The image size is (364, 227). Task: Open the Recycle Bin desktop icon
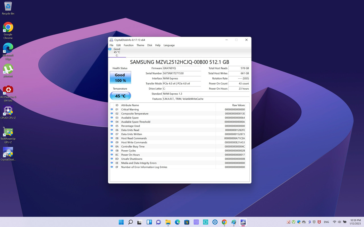pyautogui.click(x=8, y=8)
